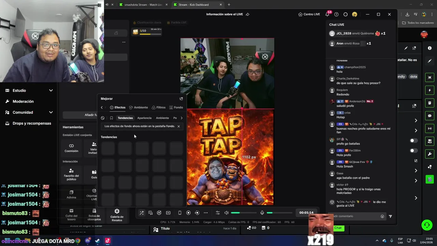
Task: Show more effect categories with right chevron
Action: [x=181, y=118]
